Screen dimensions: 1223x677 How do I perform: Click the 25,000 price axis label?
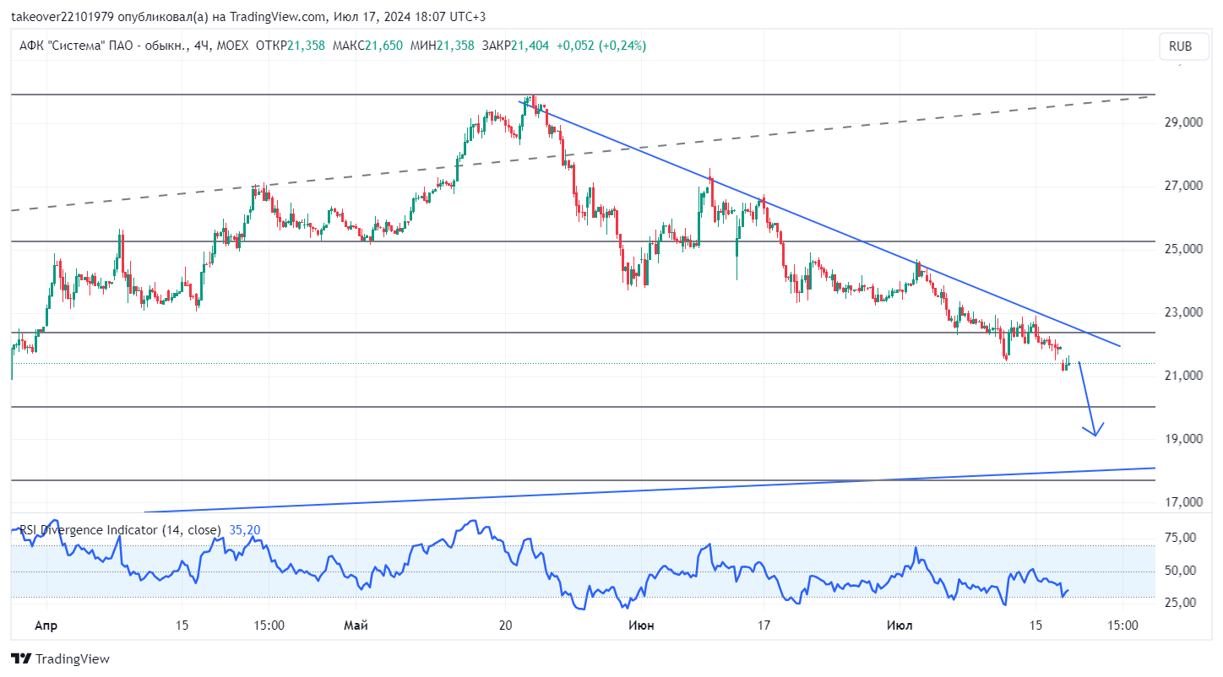(1182, 249)
